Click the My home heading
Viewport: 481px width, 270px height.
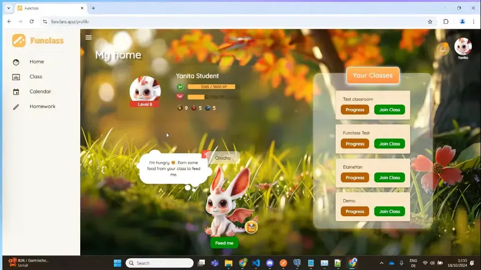[x=118, y=55]
